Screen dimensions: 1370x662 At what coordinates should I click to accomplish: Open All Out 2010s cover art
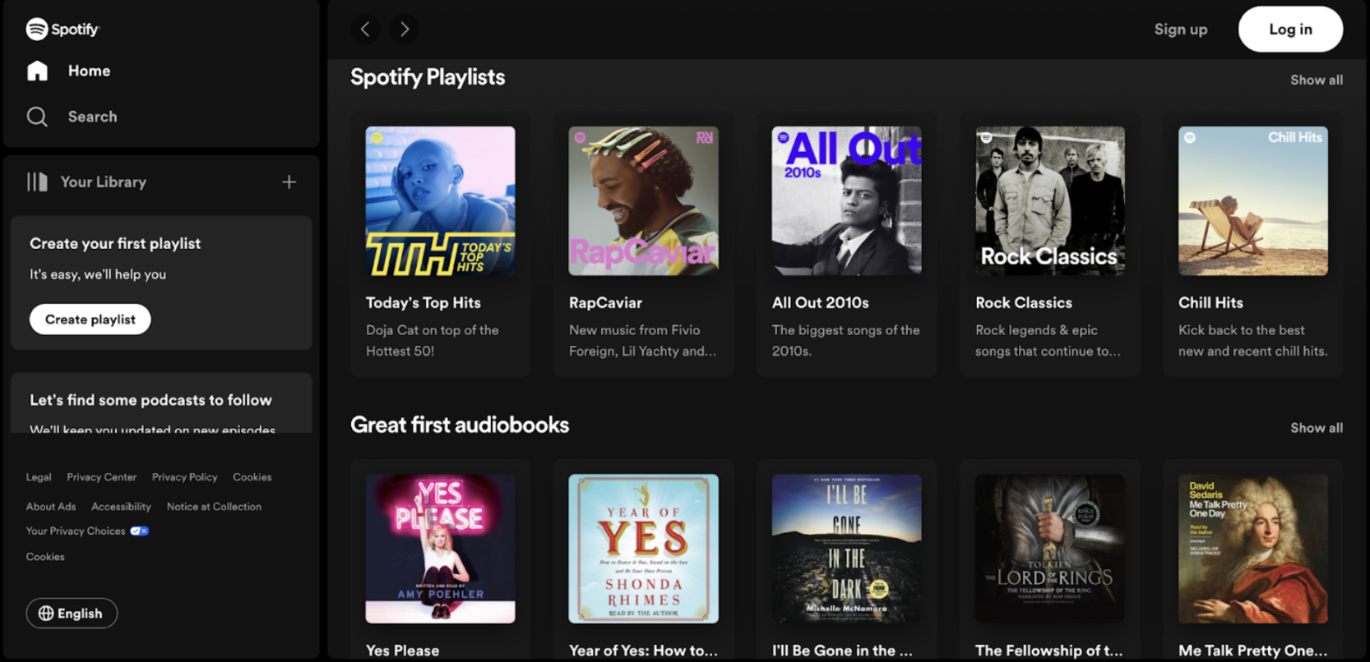[847, 200]
